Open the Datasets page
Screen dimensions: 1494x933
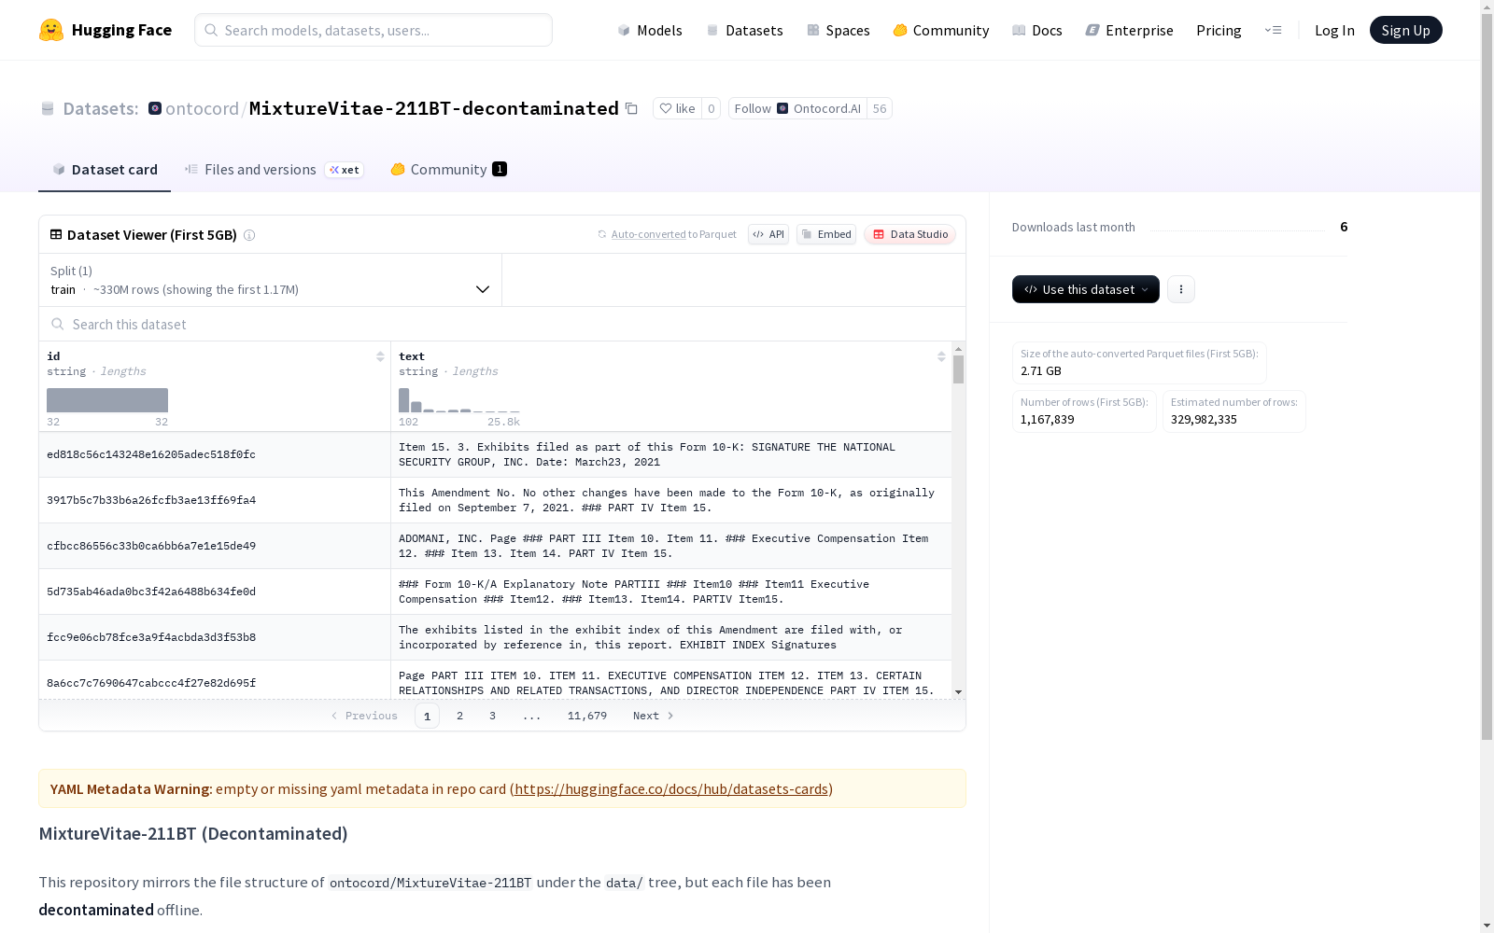point(744,30)
